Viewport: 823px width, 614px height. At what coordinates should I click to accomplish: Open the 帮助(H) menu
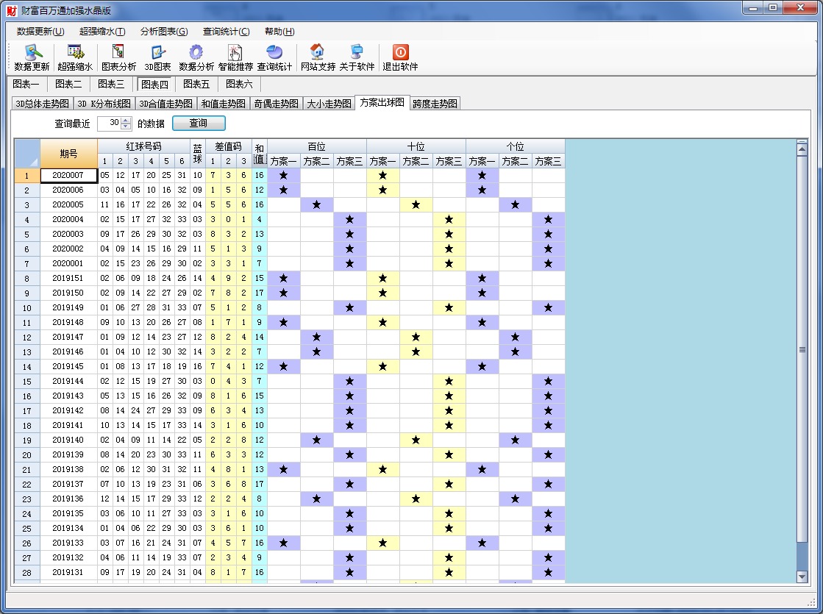click(279, 32)
